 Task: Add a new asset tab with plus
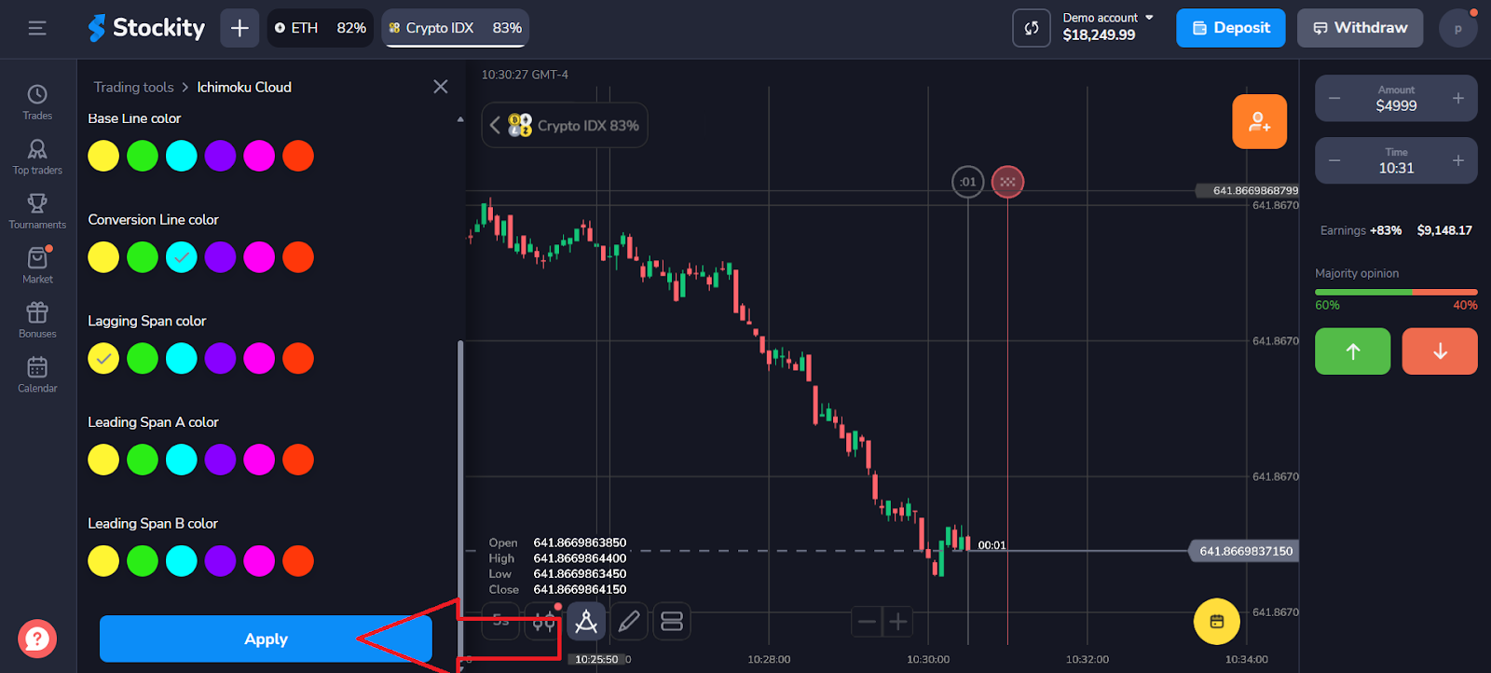tap(239, 28)
